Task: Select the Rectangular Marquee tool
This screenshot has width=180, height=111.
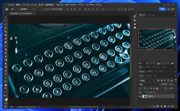Action: 5,21
